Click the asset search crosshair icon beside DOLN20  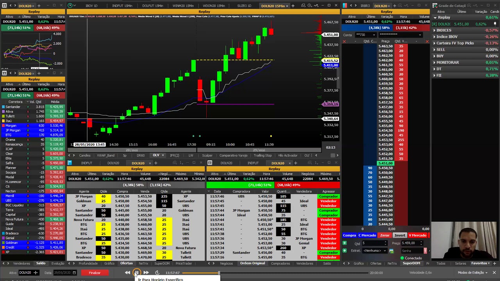(35, 273)
